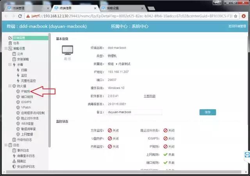Open the 事件日志 icon entry
This screenshot has width=250, height=176.
point(14,150)
